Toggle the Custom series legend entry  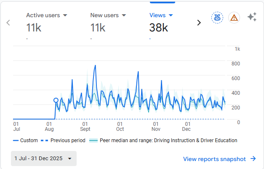tap(25, 140)
